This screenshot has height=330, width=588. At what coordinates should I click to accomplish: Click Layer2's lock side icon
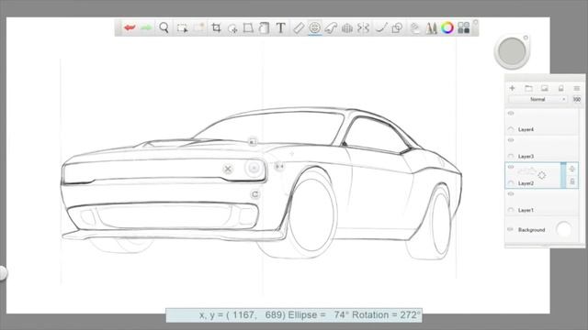(x=572, y=181)
